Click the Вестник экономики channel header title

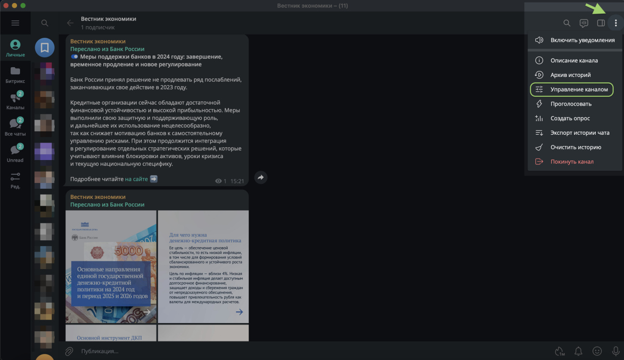(109, 19)
